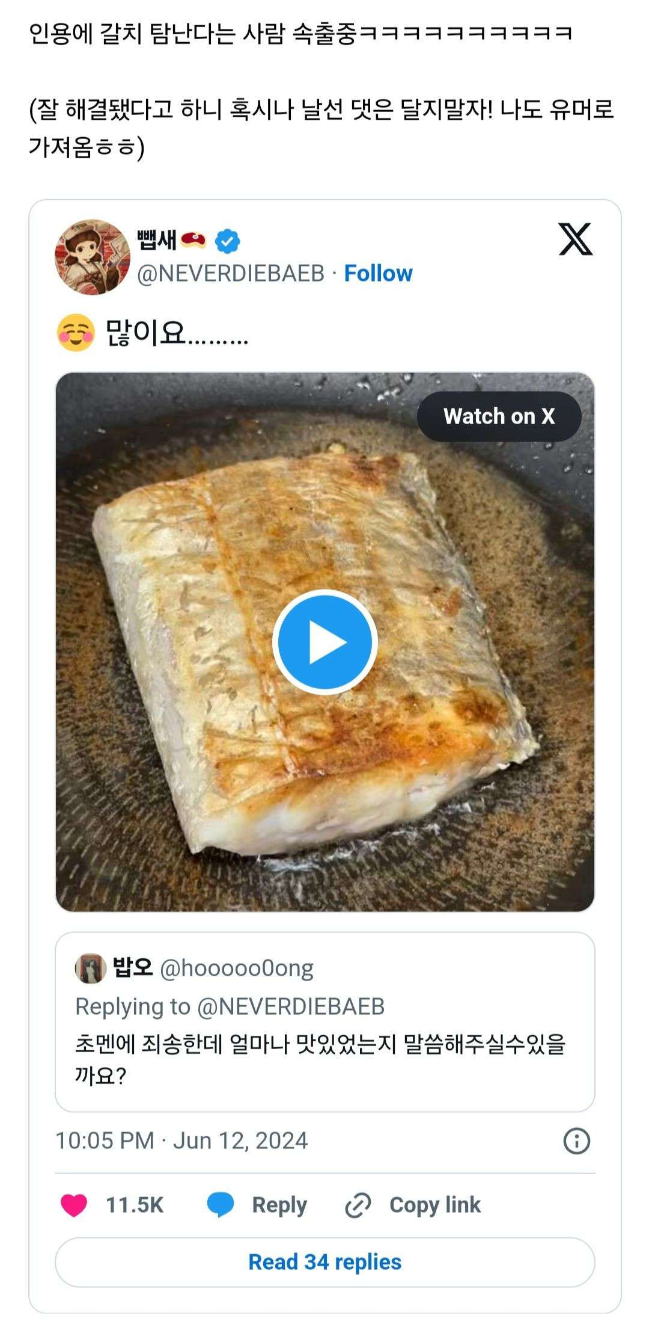Open the X logo icon
Image resolution: width=649 pixels, height=1330 pixels.
575,239
